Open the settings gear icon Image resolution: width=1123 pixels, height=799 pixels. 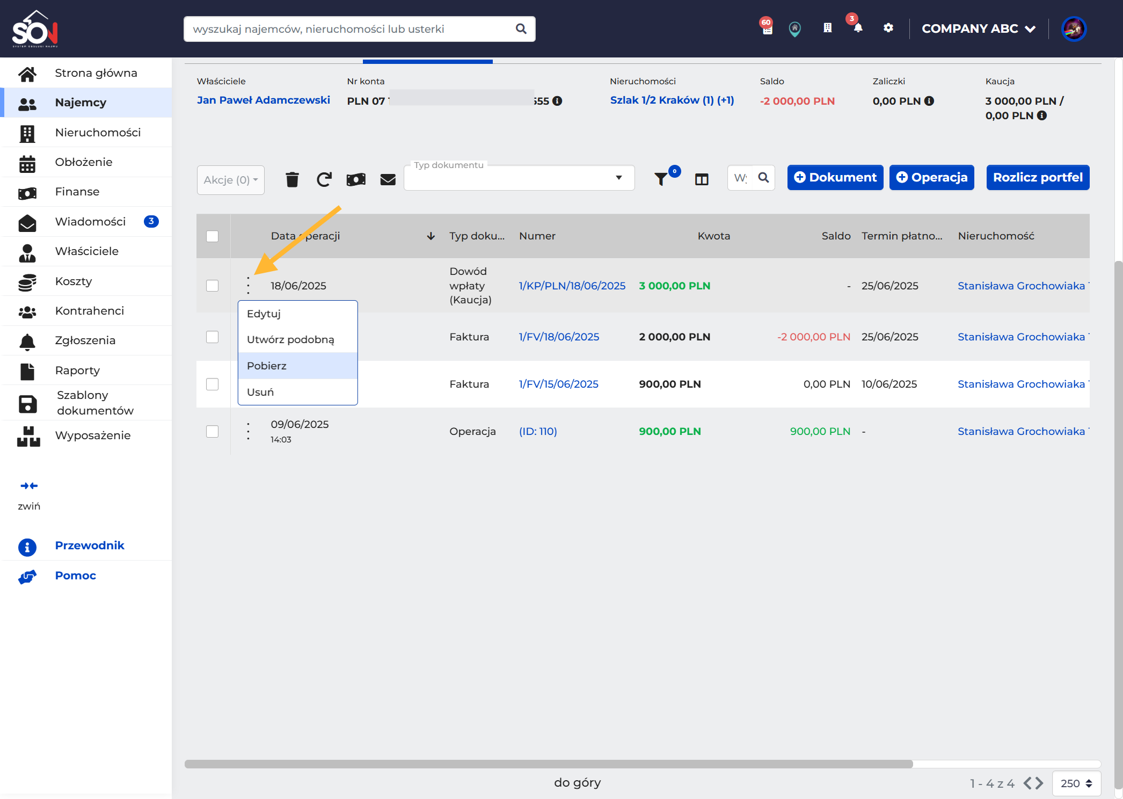coord(888,27)
